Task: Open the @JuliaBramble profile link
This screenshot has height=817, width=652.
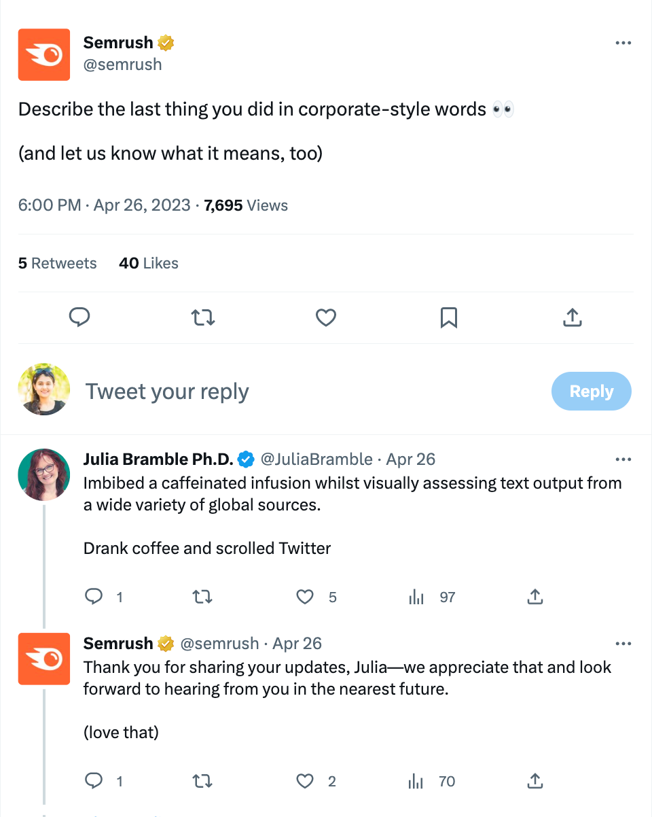Action: [x=316, y=459]
